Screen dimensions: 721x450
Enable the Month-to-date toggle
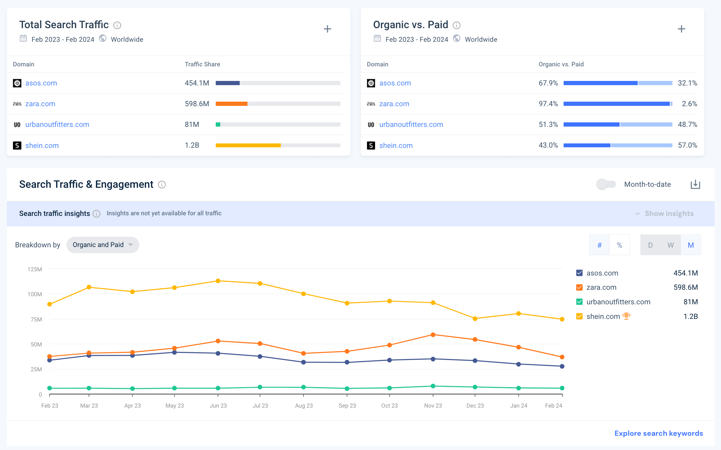pyautogui.click(x=606, y=184)
